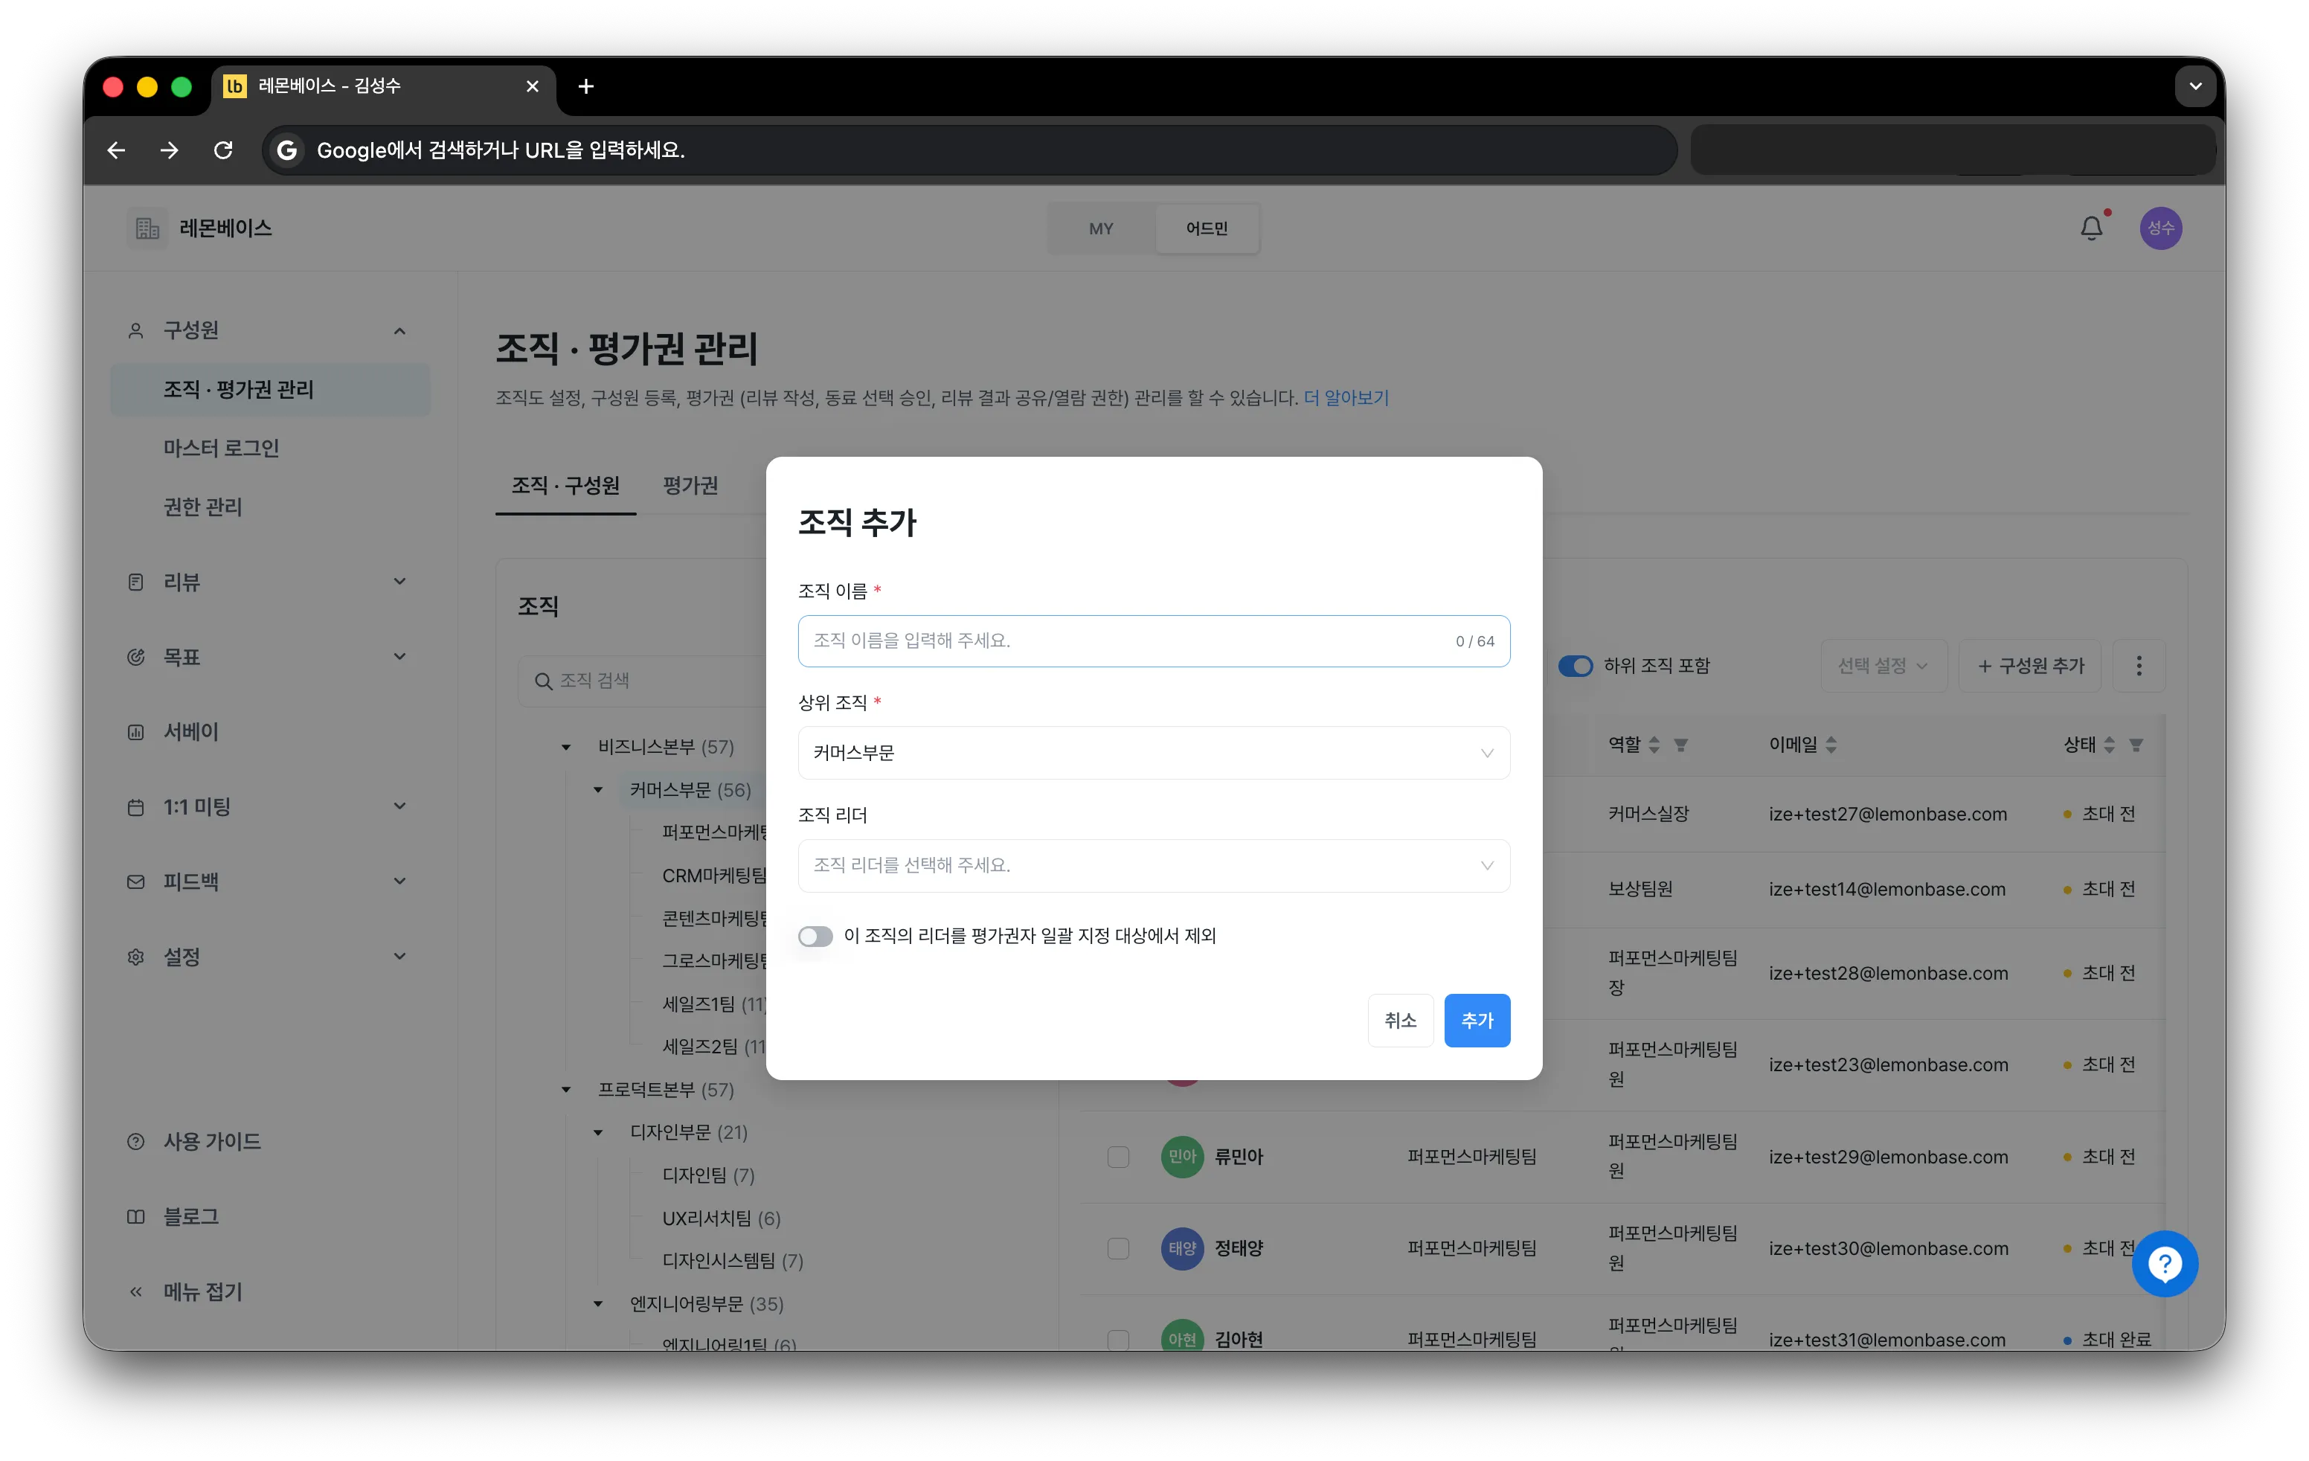2309x1461 pixels.
Task: Open the notifications bell
Action: point(2091,228)
